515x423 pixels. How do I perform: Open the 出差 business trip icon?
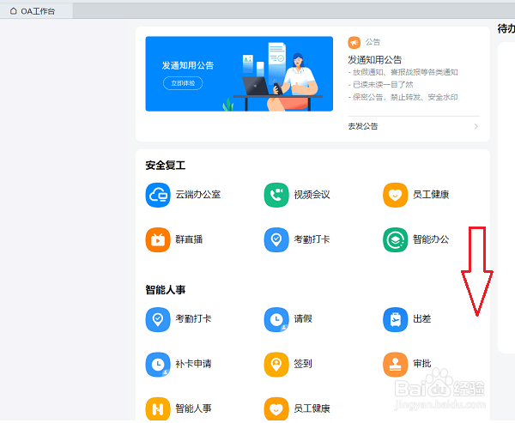coord(395,319)
